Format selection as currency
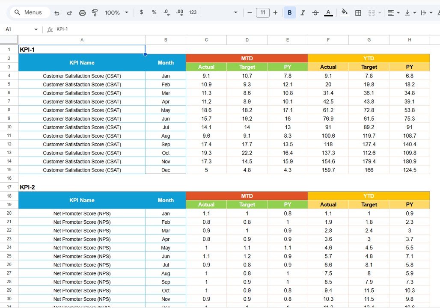The width and height of the screenshot is (440, 308). 141,12
